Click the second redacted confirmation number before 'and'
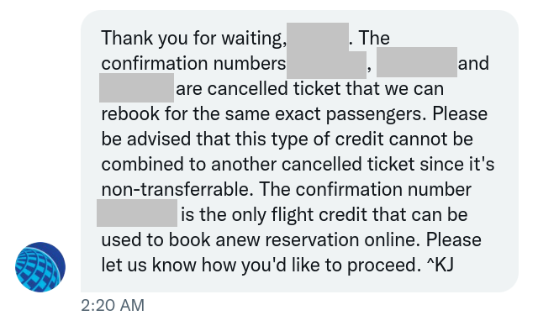 [417, 62]
